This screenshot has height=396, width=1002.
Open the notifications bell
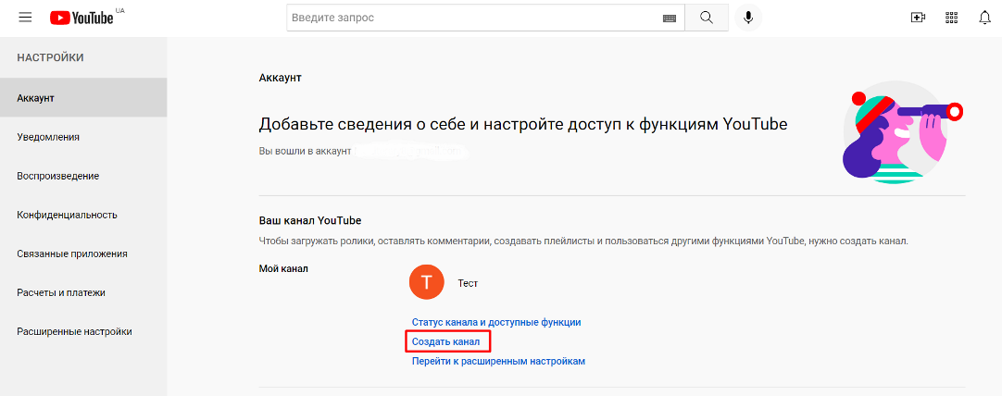coord(984,18)
